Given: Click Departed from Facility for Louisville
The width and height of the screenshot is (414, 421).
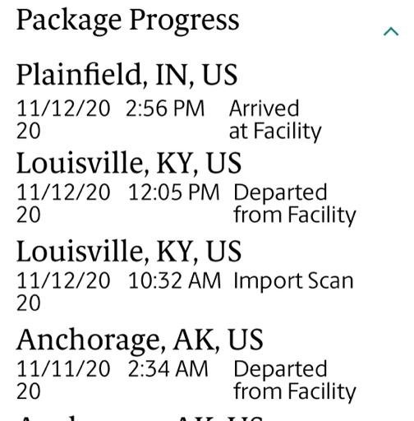Looking at the screenshot, I should (x=295, y=204).
